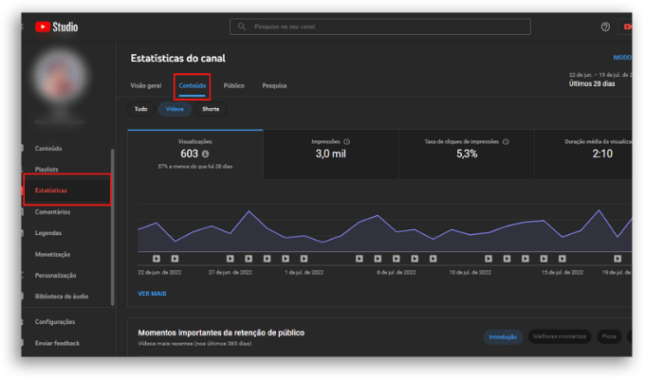Open Legendas in the sidebar
Viewport: 664px width, 379px height.
click(x=48, y=233)
